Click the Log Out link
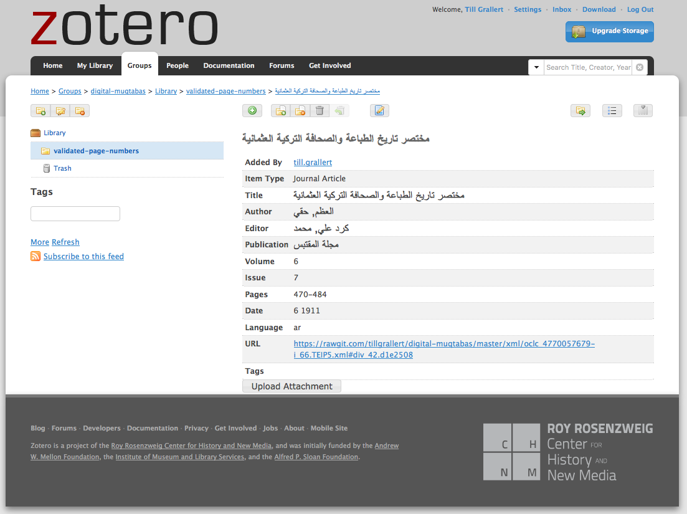This screenshot has width=687, height=514. tap(640, 9)
